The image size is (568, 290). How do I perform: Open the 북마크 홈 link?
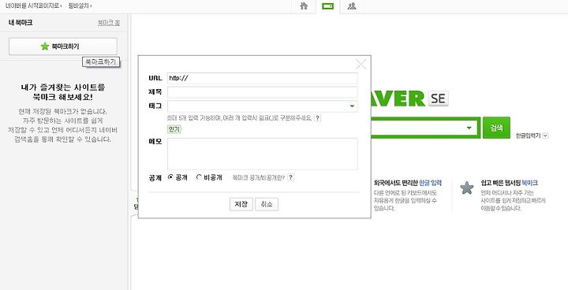109,23
